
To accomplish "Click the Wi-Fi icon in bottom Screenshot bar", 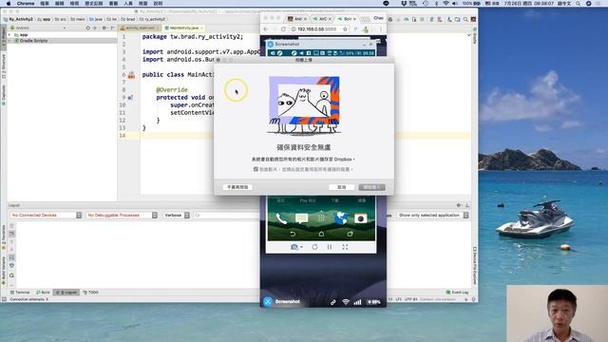I will (346, 302).
